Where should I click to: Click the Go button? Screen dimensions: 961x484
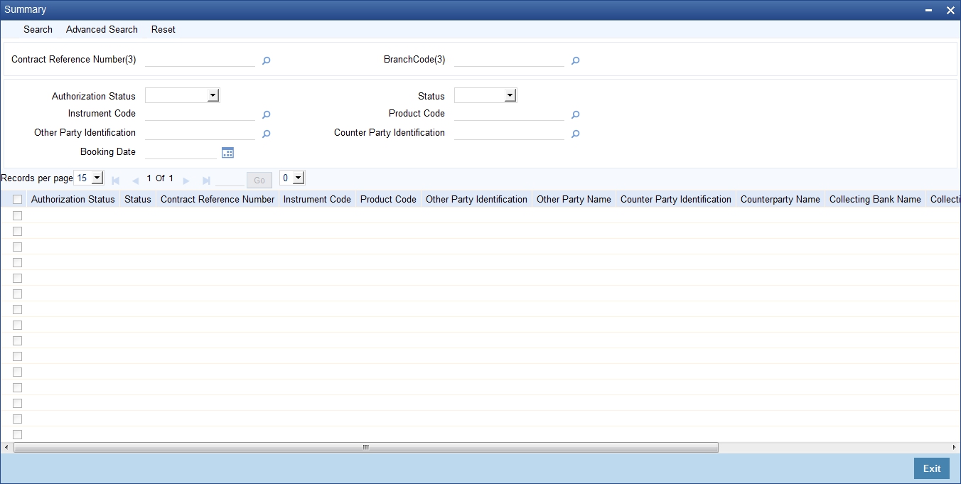point(259,180)
